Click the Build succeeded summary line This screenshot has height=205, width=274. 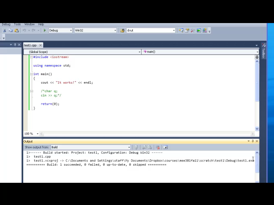coord(96,165)
